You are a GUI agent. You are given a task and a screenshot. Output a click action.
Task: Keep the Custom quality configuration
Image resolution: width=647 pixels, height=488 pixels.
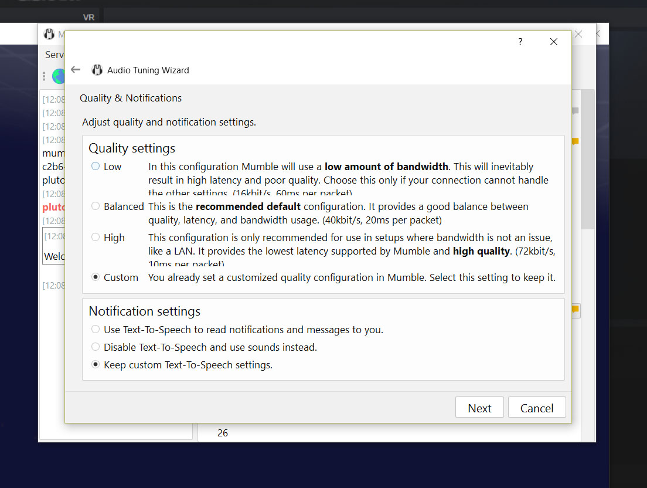96,277
